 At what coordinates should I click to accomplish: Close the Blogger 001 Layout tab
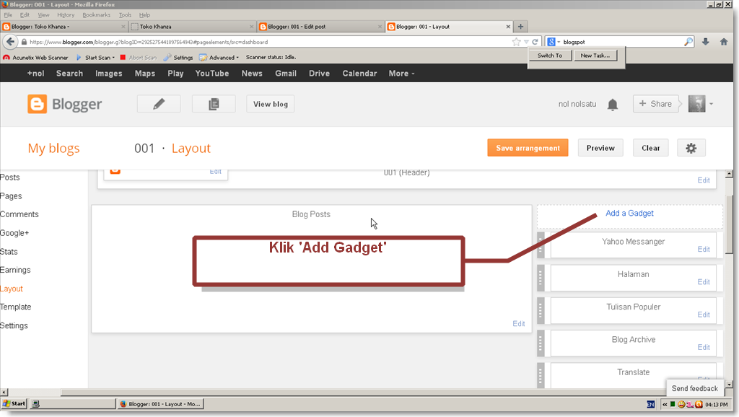pos(508,27)
